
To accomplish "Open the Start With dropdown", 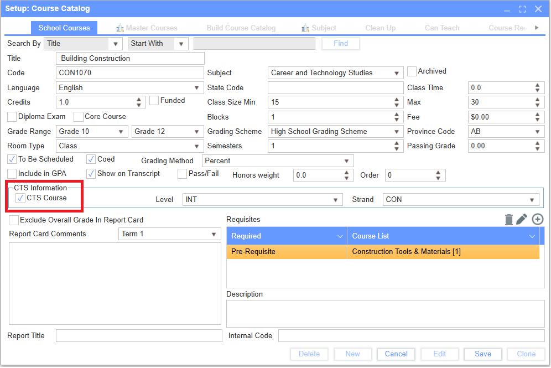I will [x=181, y=44].
